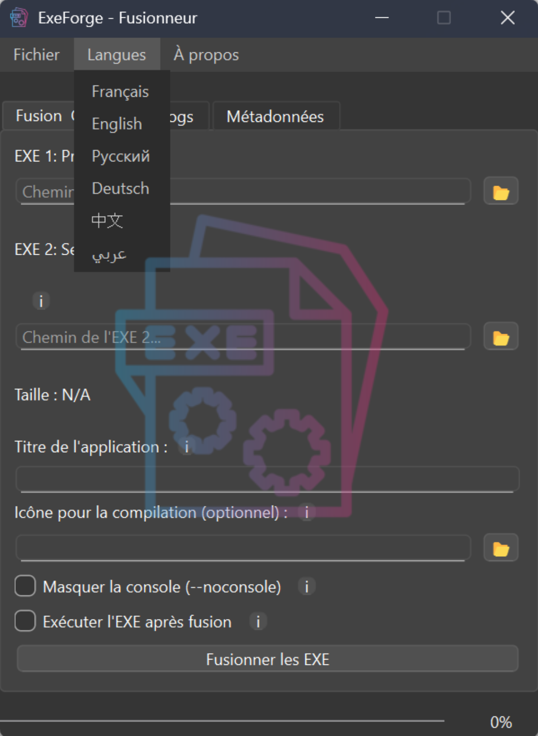Select 中文 as the interface language
The image size is (538, 736).
point(108,221)
